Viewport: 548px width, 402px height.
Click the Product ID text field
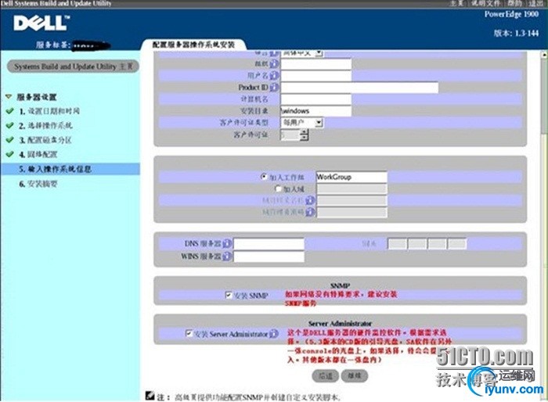(x=359, y=88)
